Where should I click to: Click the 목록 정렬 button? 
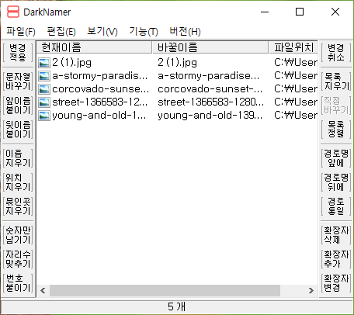pos(336,130)
